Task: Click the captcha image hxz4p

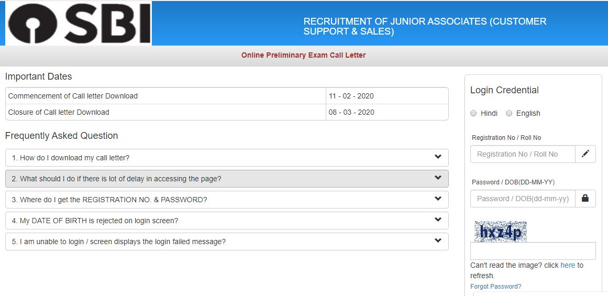Action: [x=500, y=231]
